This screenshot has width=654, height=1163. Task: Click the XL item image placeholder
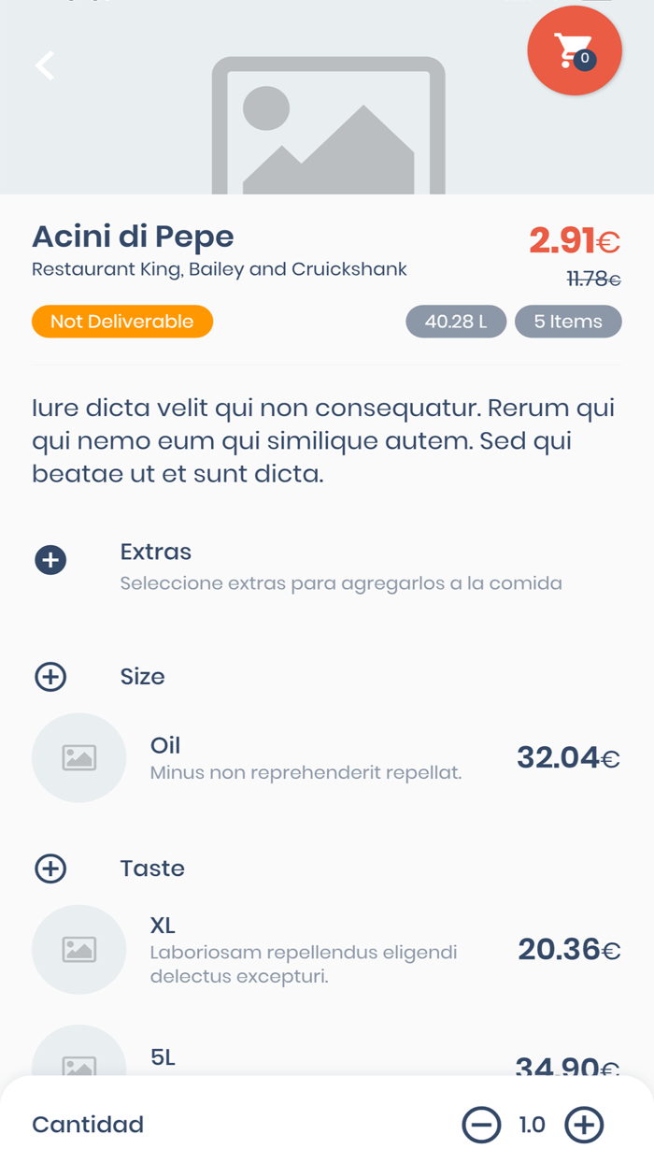click(x=79, y=949)
